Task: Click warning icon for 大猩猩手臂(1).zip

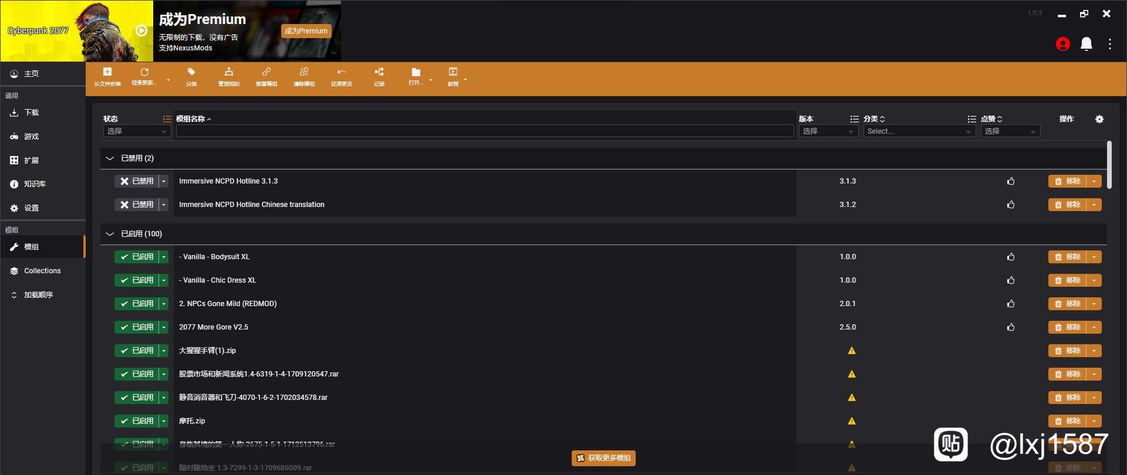Action: tap(852, 351)
